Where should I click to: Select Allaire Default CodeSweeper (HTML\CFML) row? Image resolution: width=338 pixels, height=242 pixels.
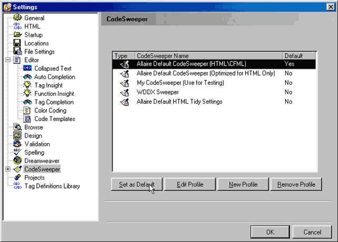pos(214,64)
